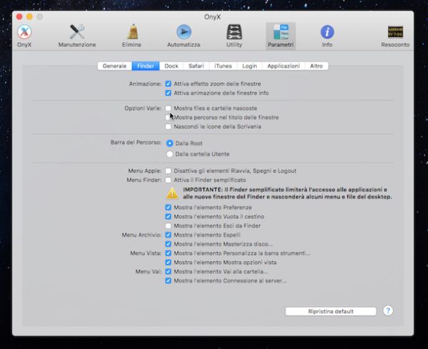This screenshot has width=428, height=349.
Task: Switch to the Dock tab
Action: (x=171, y=66)
